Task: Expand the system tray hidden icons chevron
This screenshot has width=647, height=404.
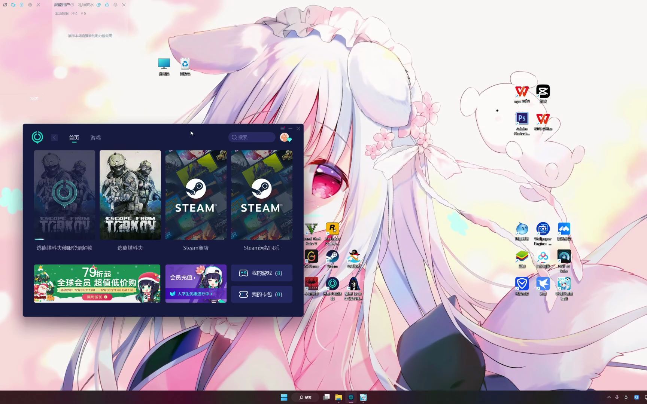Action: point(609,397)
